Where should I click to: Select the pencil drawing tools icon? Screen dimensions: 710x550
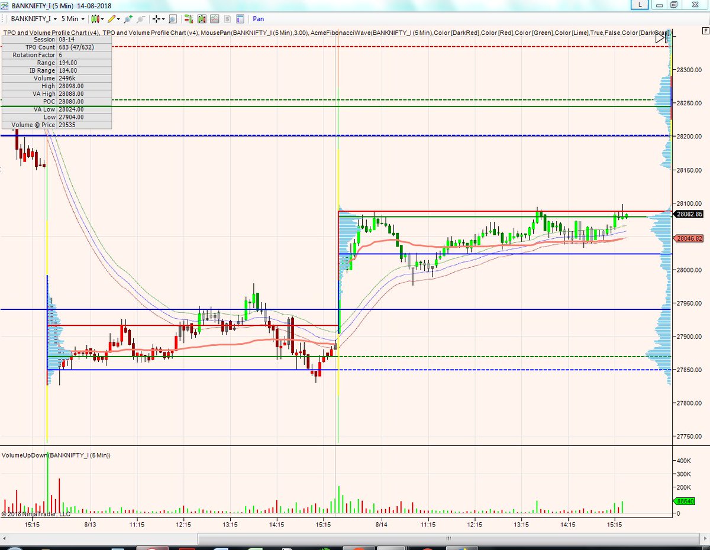click(111, 19)
